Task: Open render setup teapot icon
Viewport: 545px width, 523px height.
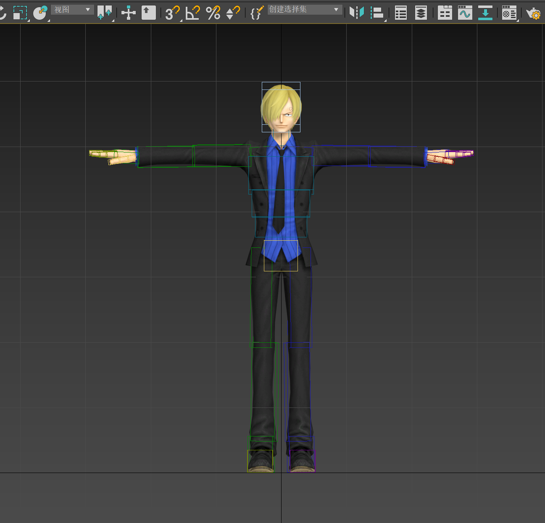Action: pos(534,13)
